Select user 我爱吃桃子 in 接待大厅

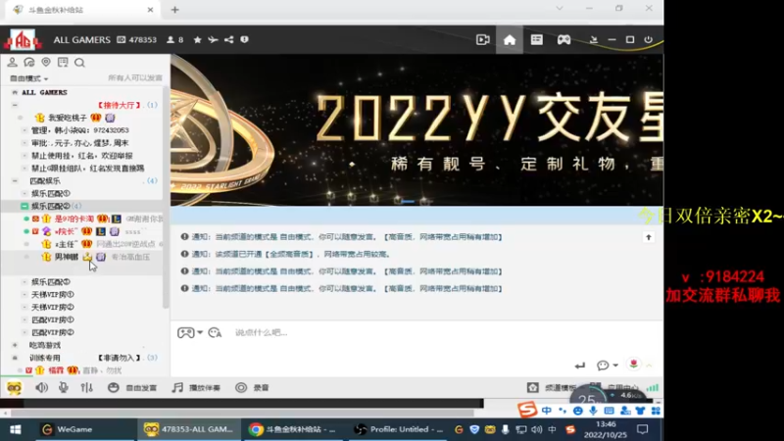click(68, 118)
